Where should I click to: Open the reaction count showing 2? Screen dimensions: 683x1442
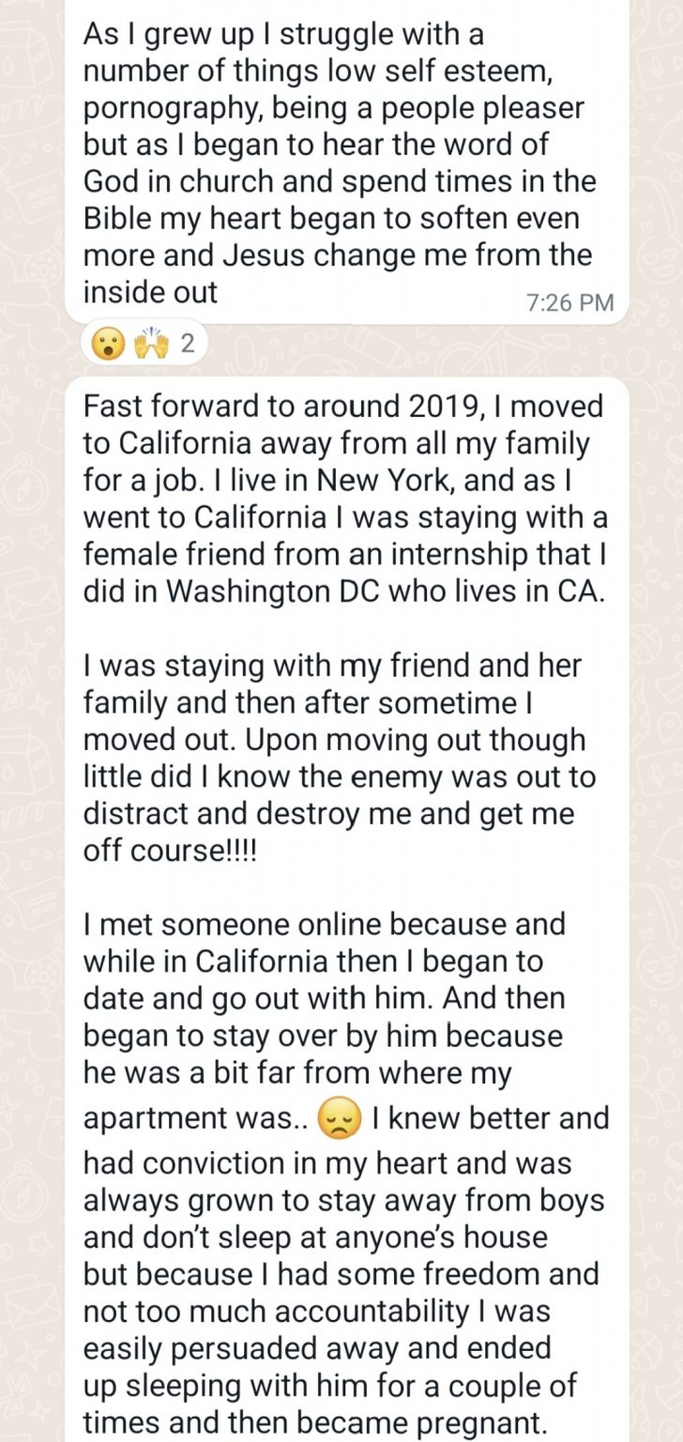(x=187, y=345)
